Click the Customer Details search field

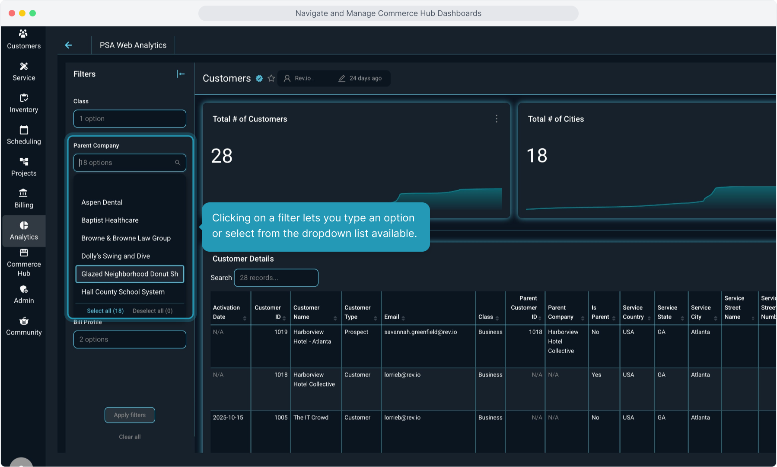point(276,278)
